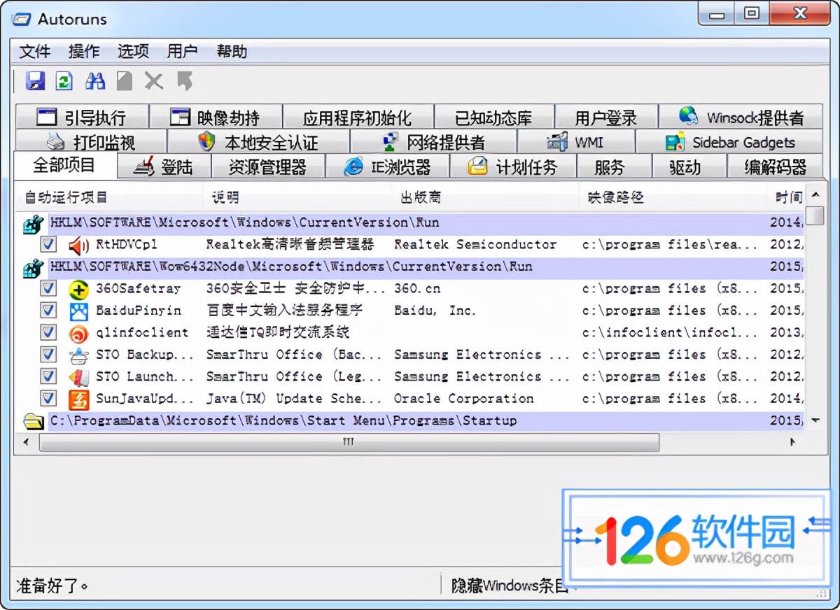Screen dimensions: 840x610
Task: Open the 文件 menu
Action: [35, 52]
